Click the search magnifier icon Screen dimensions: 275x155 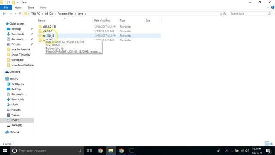[269, 14]
